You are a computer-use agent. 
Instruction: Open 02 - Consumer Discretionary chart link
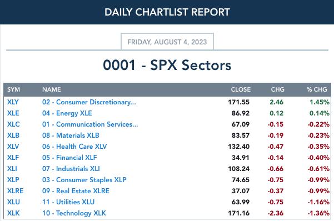[x=89, y=102]
